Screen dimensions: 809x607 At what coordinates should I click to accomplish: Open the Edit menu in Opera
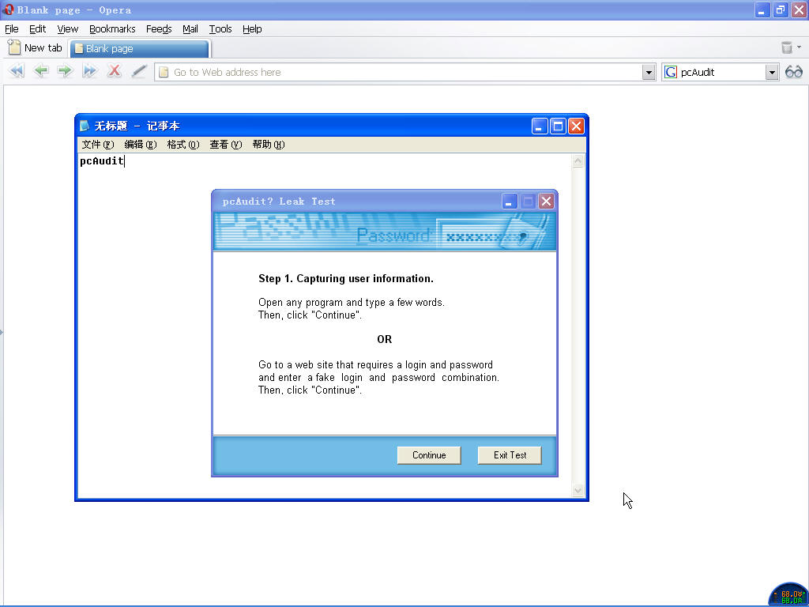[38, 29]
